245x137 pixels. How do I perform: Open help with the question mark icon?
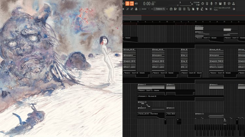coord(216,4)
